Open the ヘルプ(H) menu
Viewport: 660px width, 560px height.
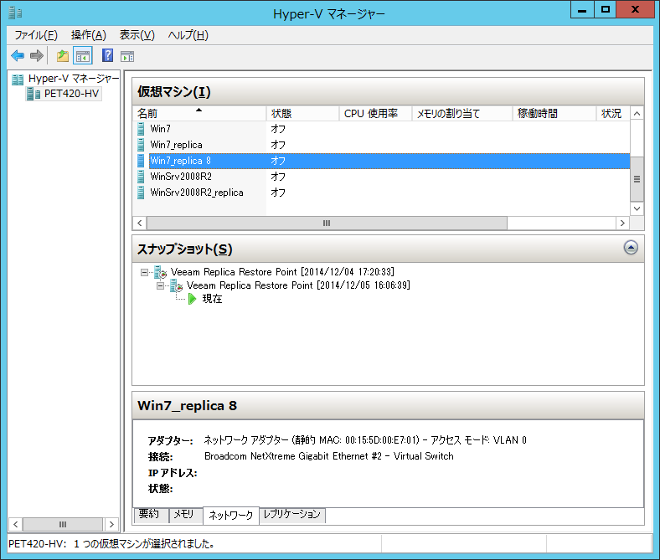click(x=188, y=35)
